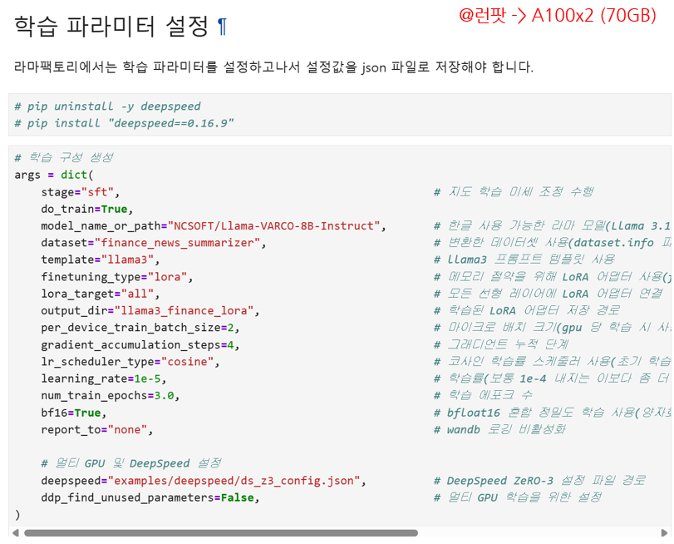Click the deepspeed ds_z3_config.json path line
This screenshot has width=674, height=544.
pos(204,481)
